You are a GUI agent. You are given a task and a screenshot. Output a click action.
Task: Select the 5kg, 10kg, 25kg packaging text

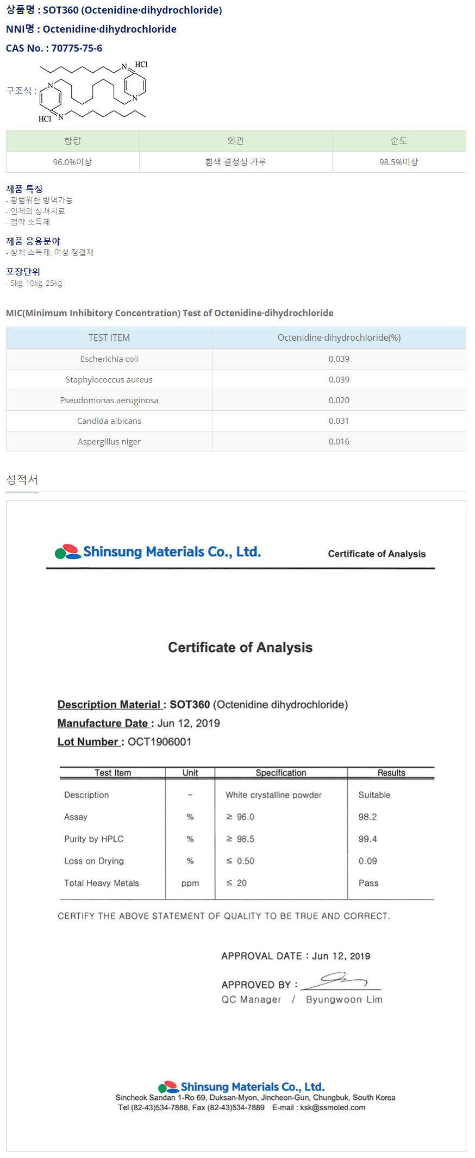coord(34,283)
